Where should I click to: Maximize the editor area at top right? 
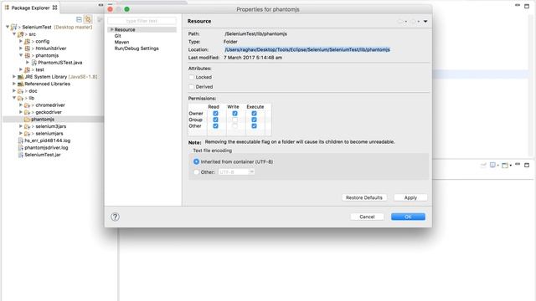pos(527,6)
